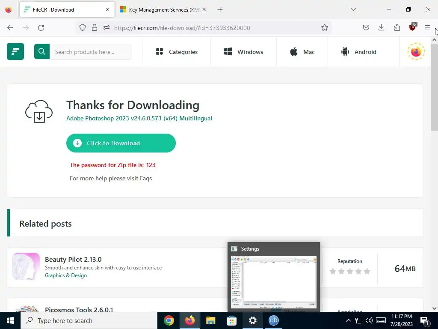Image resolution: width=438 pixels, height=329 pixels.
Task: Switch to FileCR Download tab
Action: 67,9
